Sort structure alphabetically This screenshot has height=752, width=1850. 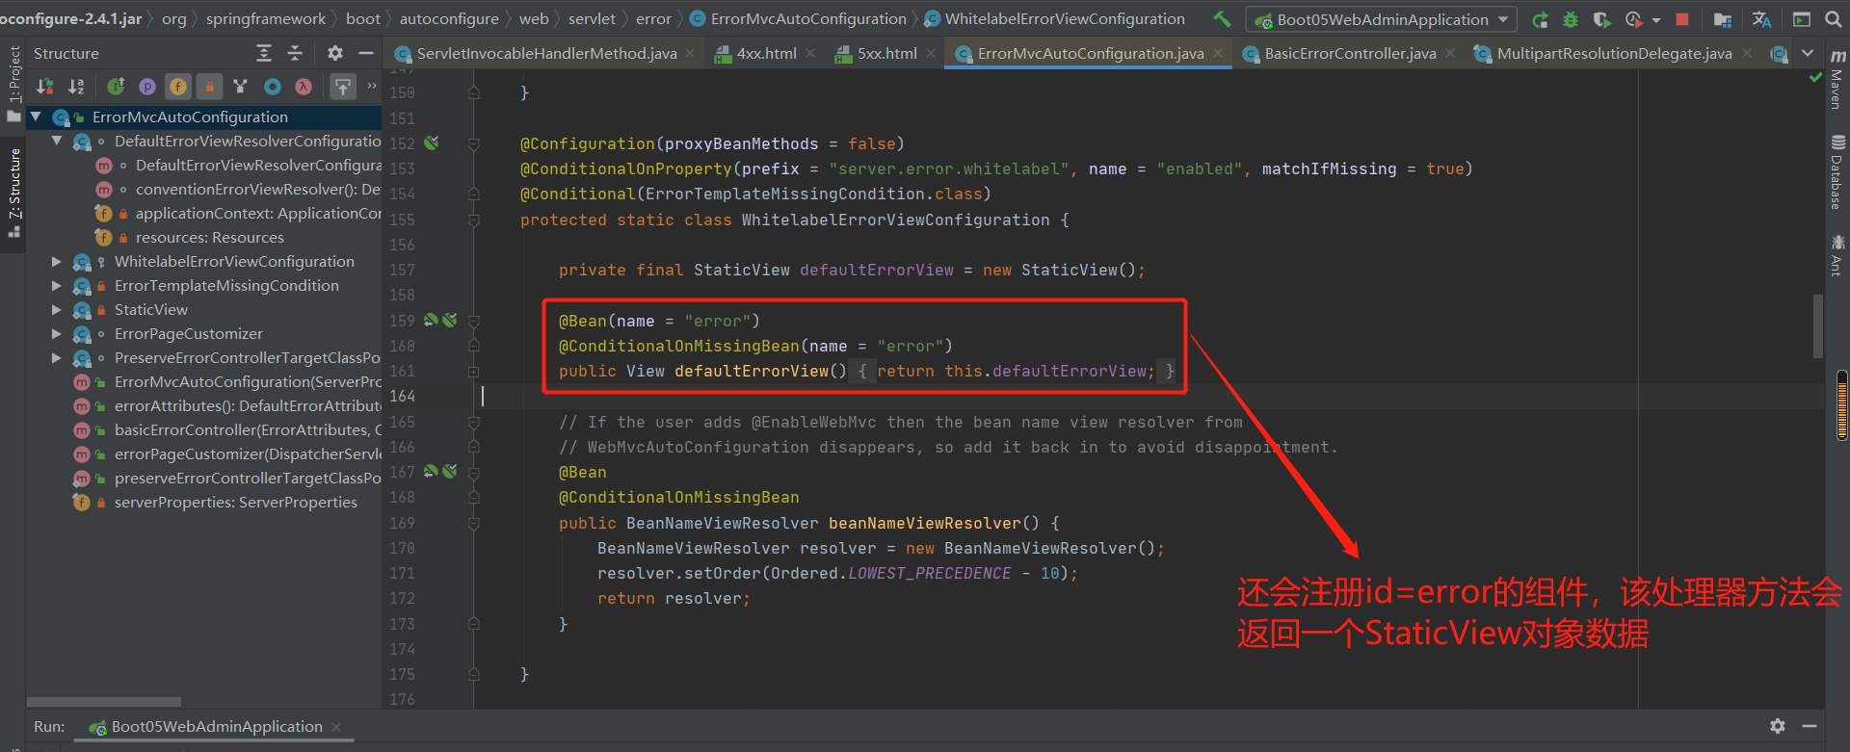pyautogui.click(x=77, y=87)
